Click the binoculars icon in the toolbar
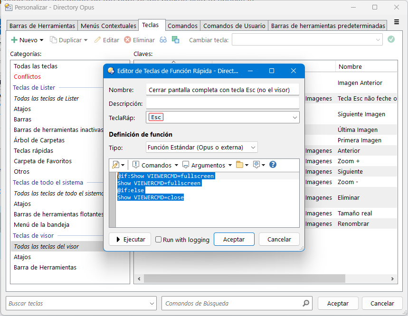The height and width of the screenshot is (316, 408). 163,40
